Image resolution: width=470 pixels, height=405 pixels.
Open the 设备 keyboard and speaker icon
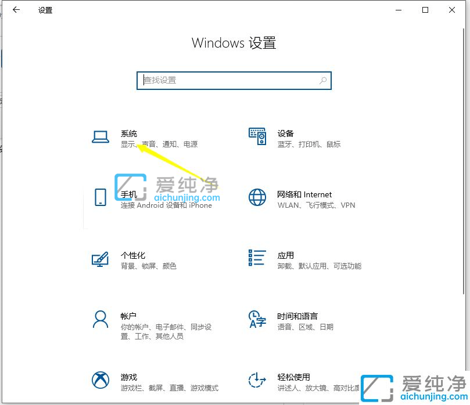[257, 136]
